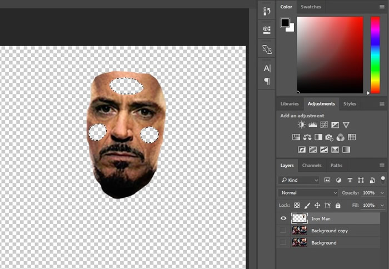The height and width of the screenshot is (269, 389).
Task: Add a Channel Mixer adjustment
Action: coord(340,137)
